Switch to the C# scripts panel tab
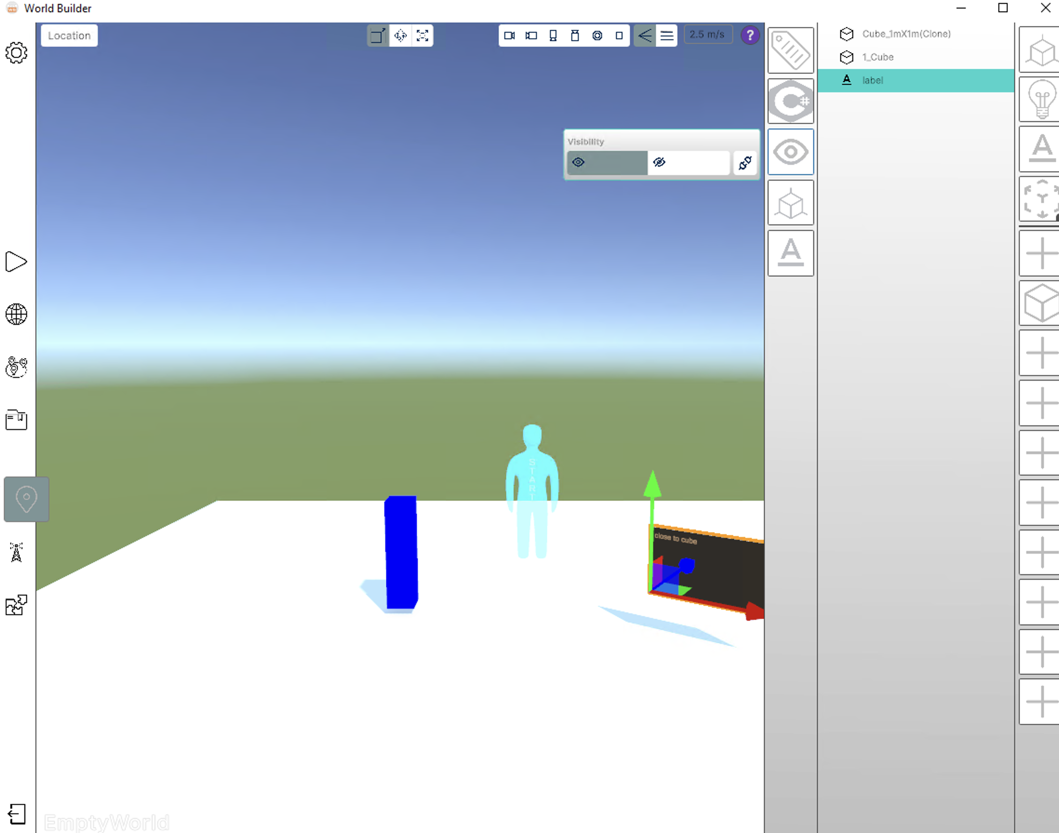Screen dimensions: 1059x833 [790, 101]
